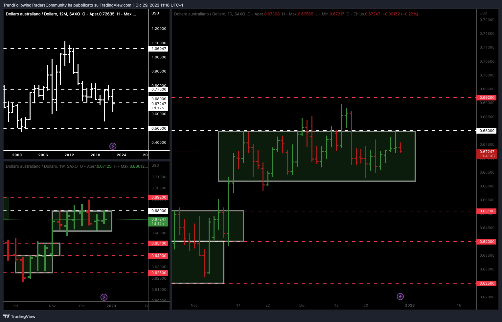Click the USD currency label on the 1D chart
This screenshot has height=322, width=502.
point(483,13)
